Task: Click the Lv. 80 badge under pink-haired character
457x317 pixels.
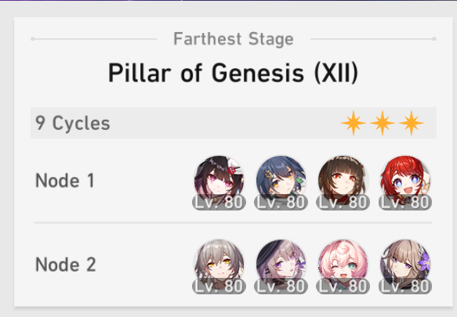Action: click(343, 286)
